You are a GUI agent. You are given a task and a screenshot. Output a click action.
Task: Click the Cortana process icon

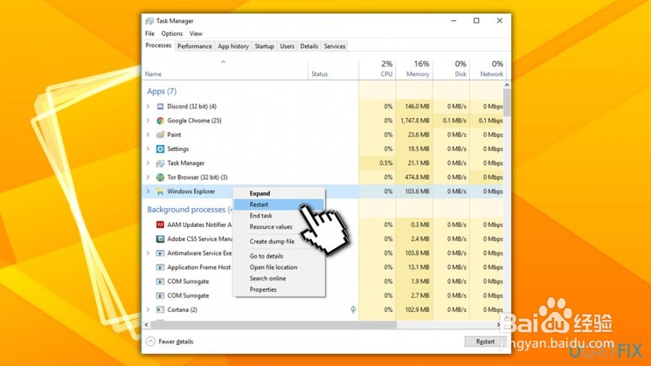tap(160, 310)
